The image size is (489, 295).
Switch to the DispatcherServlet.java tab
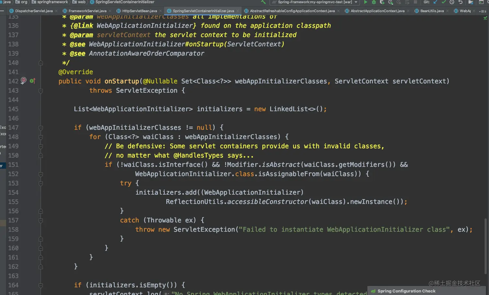click(34, 11)
